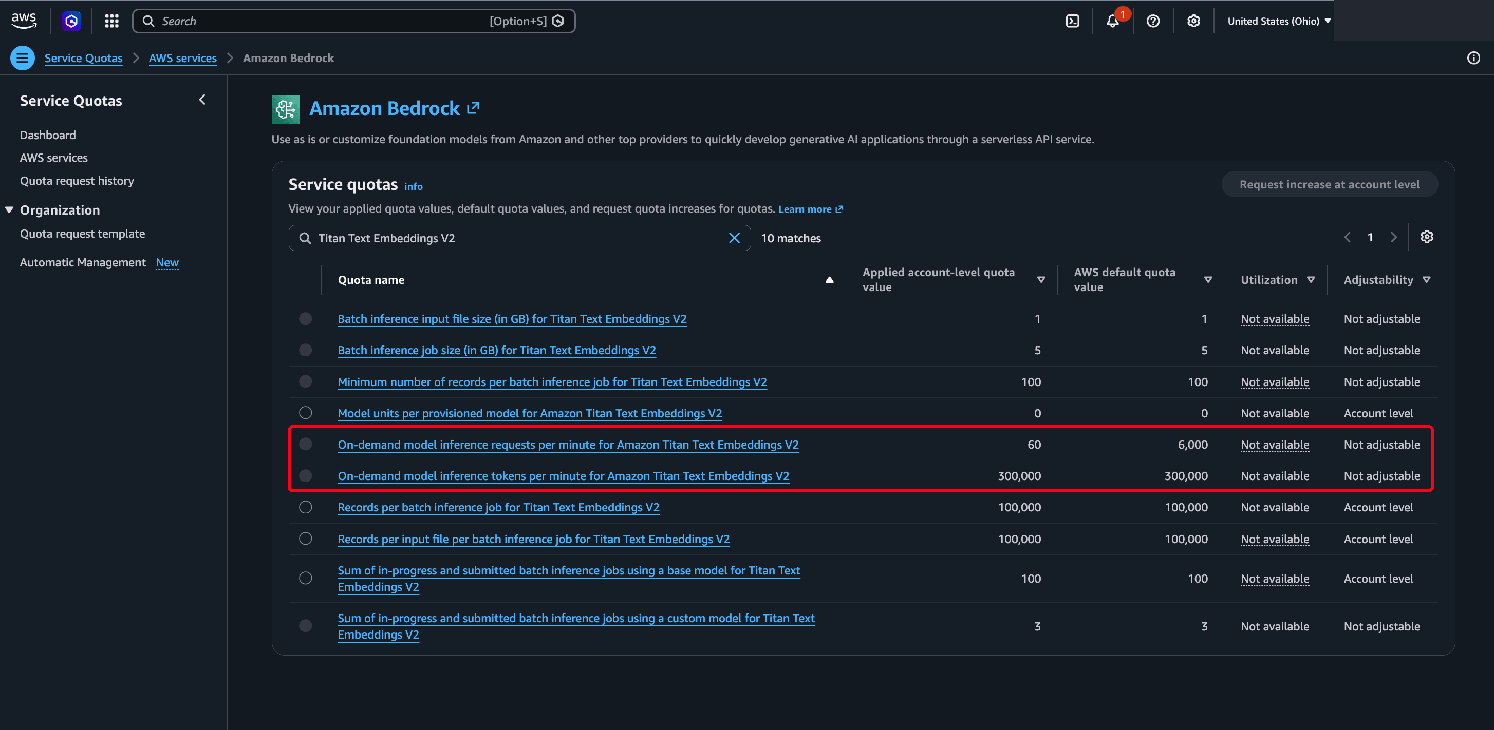
Task: Click the Titan Text Embeddings V2 filter field
Action: (519, 238)
